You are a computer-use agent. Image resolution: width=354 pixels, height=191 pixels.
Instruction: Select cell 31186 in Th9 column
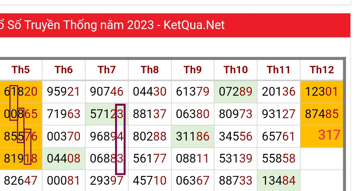coord(193,136)
